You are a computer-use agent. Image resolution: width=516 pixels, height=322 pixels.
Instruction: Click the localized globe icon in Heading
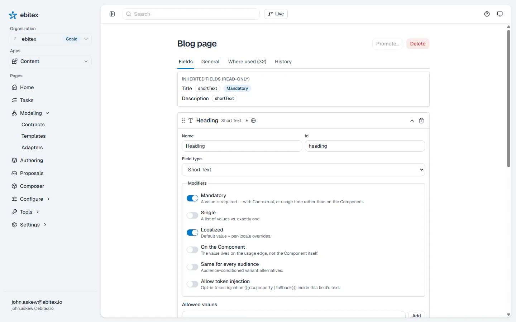click(x=253, y=121)
